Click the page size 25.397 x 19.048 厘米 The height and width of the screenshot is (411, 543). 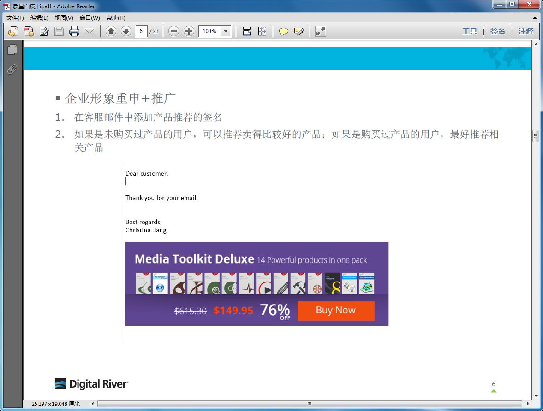[56, 404]
